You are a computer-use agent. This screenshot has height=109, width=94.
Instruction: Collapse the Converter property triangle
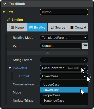(10, 68)
